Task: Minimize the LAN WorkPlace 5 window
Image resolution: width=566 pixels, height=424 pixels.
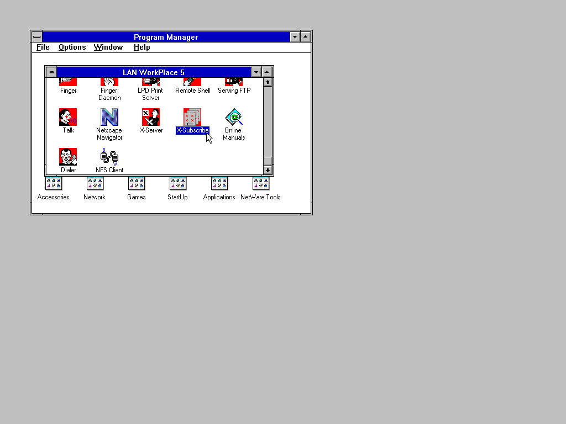Action: (256, 72)
